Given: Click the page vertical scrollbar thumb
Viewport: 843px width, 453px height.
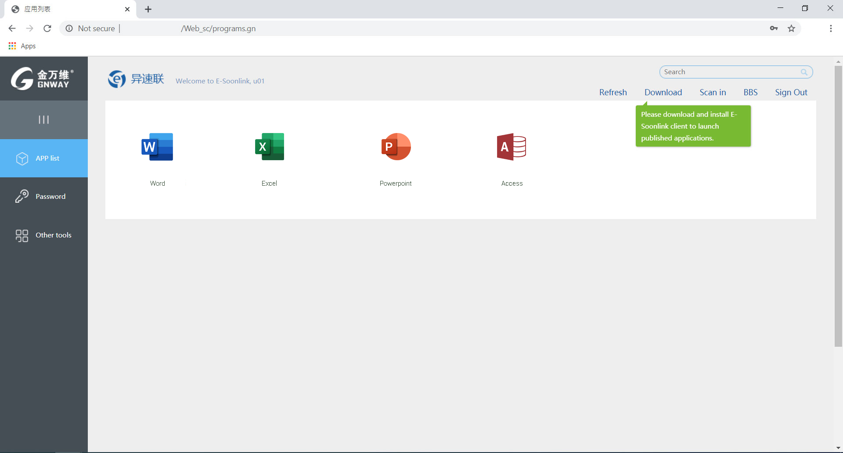Looking at the screenshot, I should (x=838, y=206).
